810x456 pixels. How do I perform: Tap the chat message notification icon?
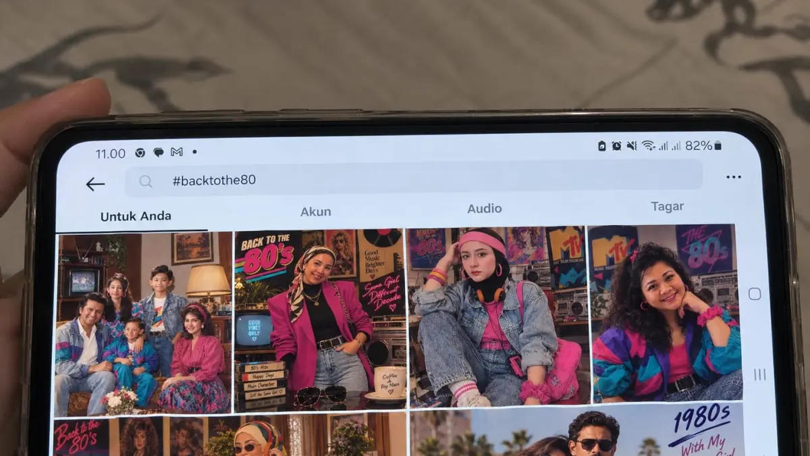159,153
